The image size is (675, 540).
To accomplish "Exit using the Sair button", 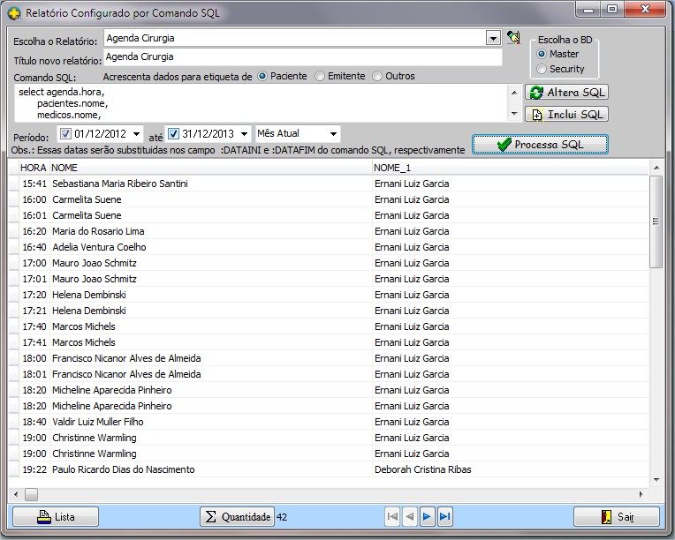I will (617, 516).
